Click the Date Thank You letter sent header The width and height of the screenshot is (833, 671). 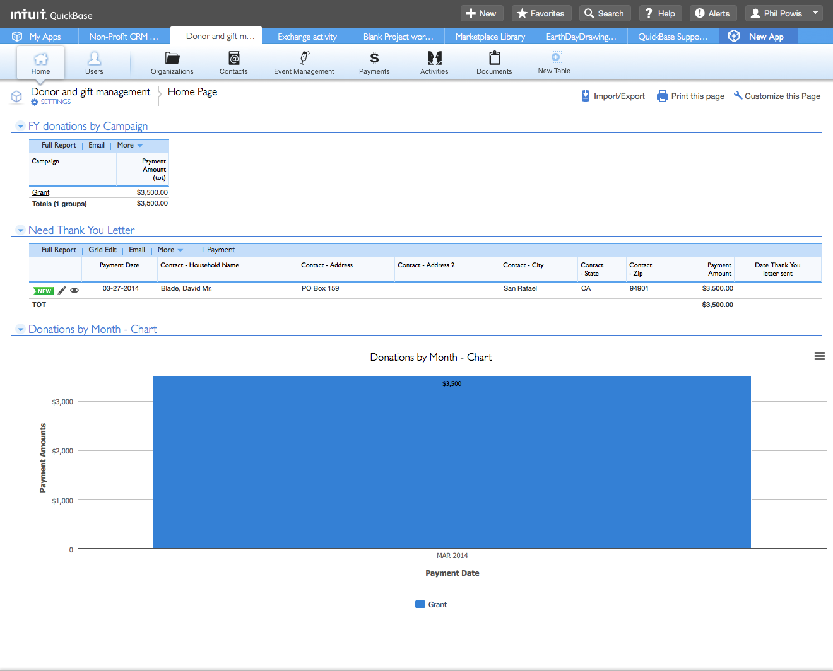coord(777,269)
